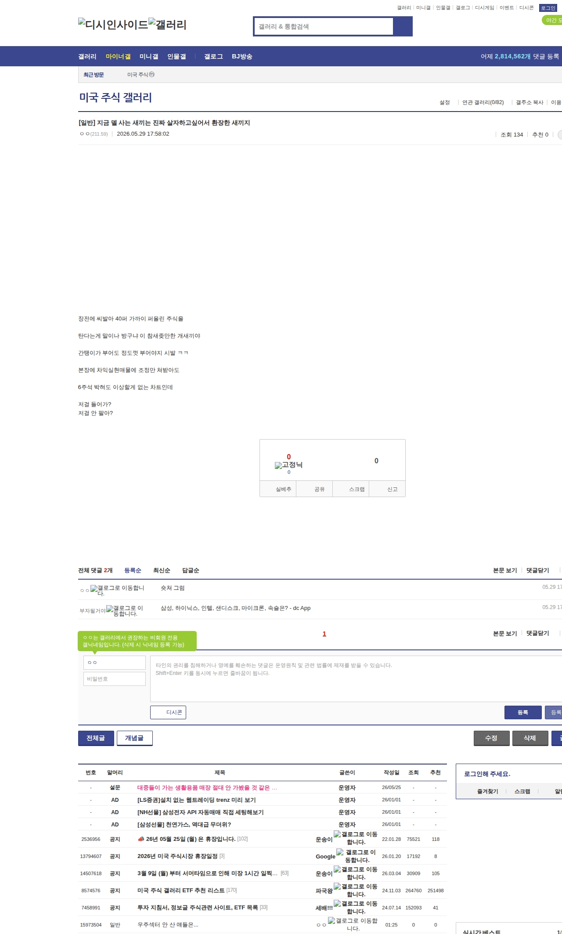Open 투자 지침서, 정보글 주식관련 사이트 post

coord(198,907)
